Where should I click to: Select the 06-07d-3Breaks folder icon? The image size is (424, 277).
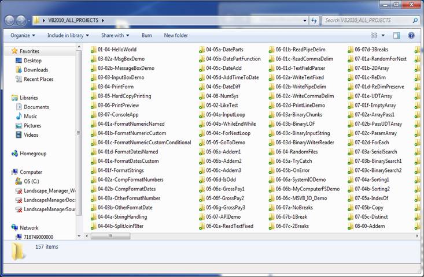(351, 50)
